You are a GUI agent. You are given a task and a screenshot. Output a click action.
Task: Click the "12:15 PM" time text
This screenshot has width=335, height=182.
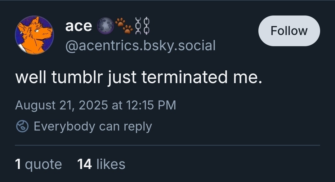coord(151,105)
